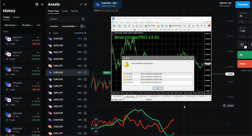
Task: Select the 03:34:44 USDJPY BUY alert row
Action: [x=158, y=82]
